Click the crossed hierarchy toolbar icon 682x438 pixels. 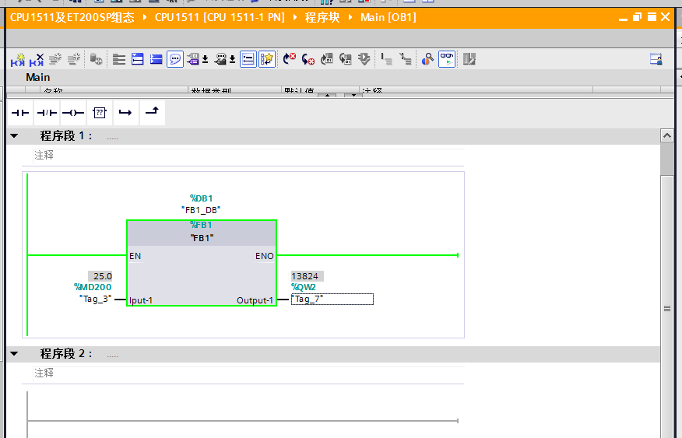tap(406, 59)
